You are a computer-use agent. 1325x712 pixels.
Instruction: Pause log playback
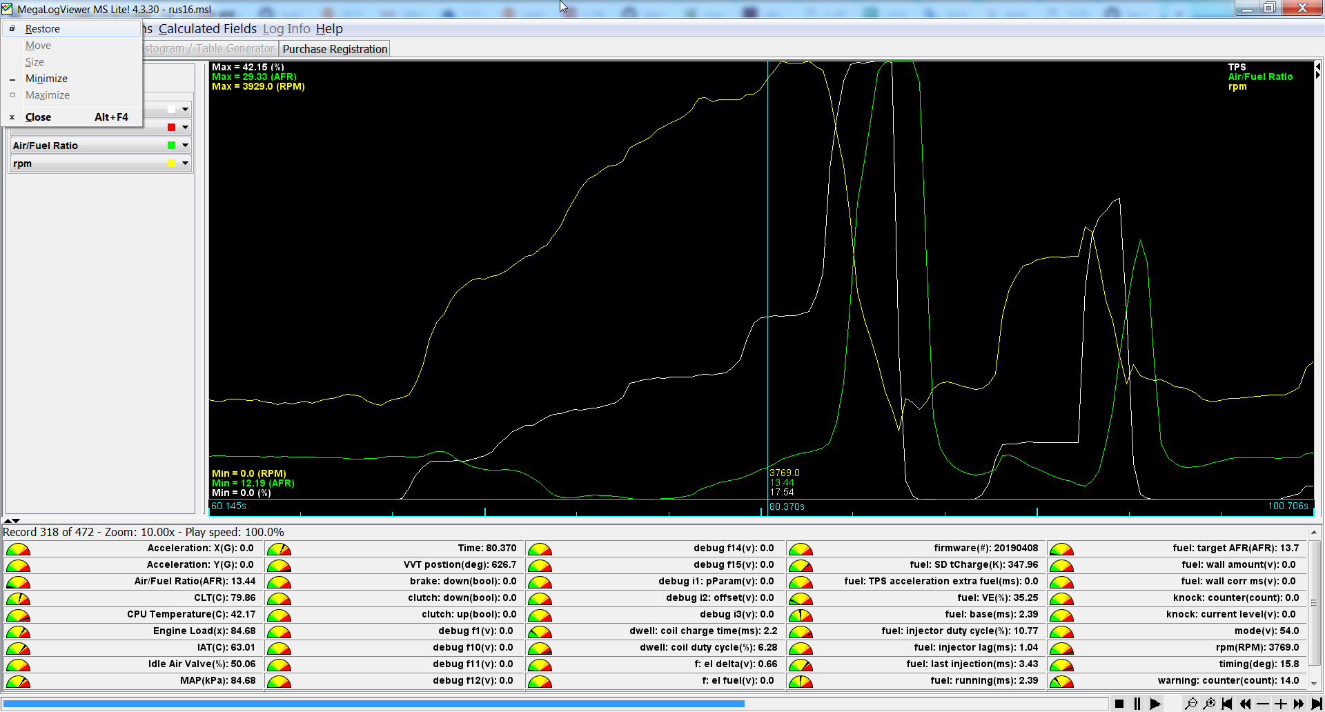pos(1137,704)
